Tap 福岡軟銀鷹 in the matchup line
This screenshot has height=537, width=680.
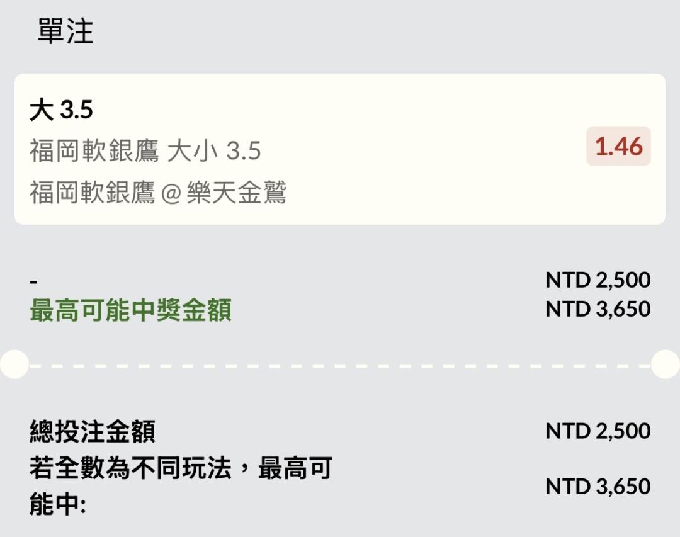(x=92, y=193)
